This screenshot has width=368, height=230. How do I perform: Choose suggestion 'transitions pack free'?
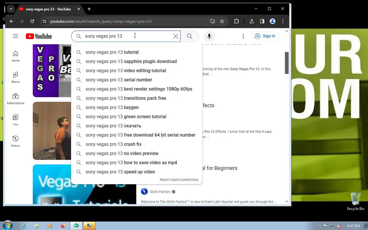[x=137, y=98]
